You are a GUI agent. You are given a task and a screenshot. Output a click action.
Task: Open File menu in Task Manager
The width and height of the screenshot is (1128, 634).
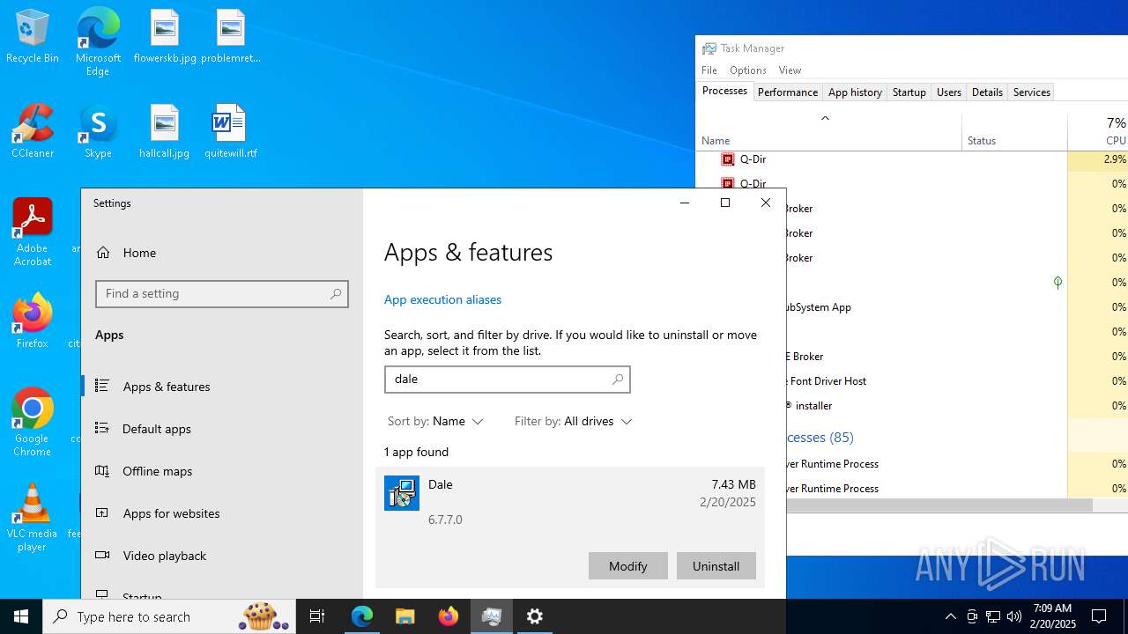tap(709, 70)
